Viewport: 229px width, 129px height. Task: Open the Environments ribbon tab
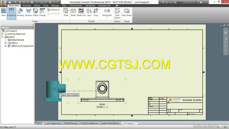coord(76,5)
